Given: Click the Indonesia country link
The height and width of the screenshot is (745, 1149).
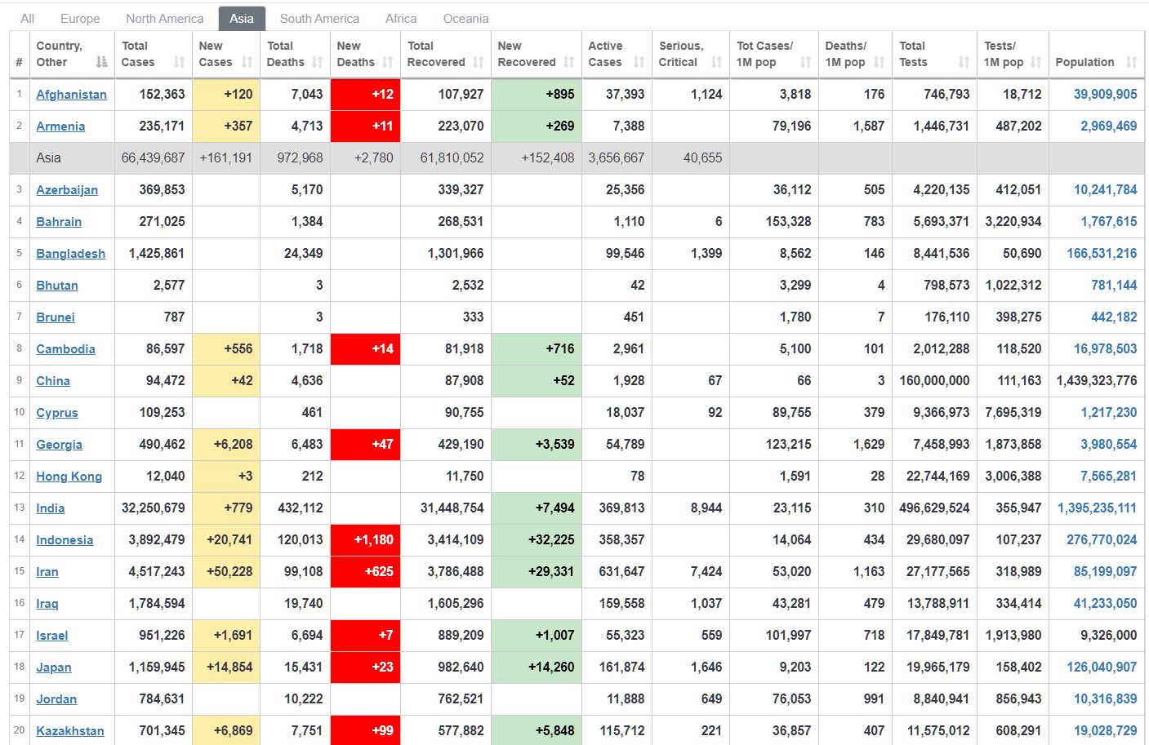Looking at the screenshot, I should coord(65,540).
